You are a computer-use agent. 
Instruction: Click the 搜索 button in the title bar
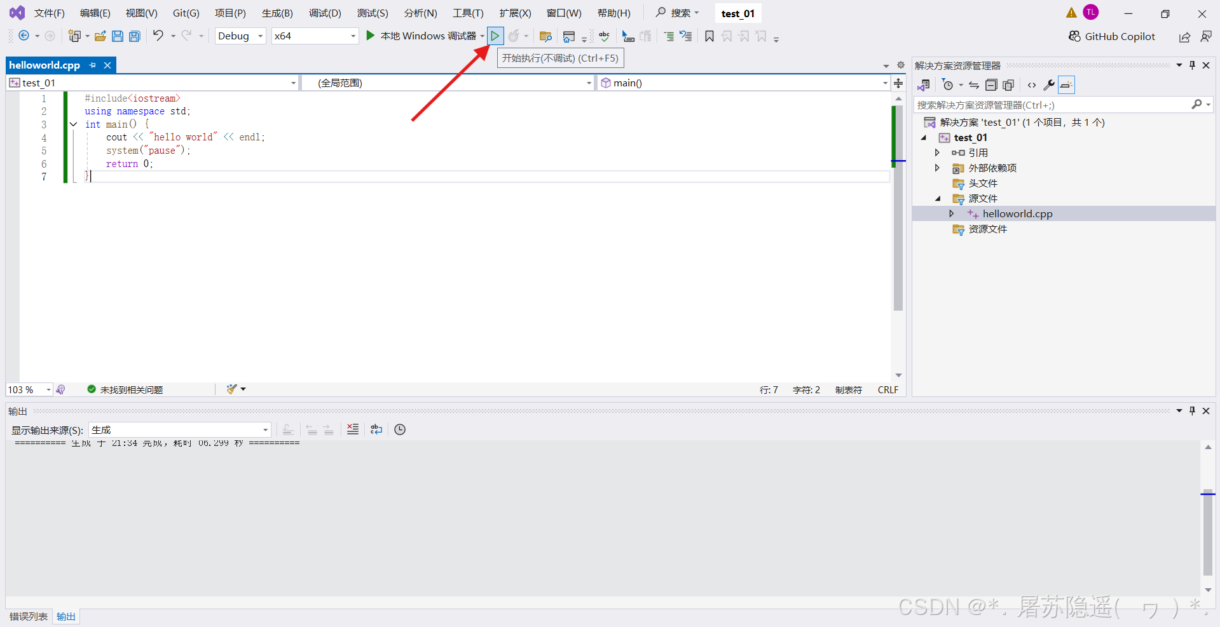678,13
